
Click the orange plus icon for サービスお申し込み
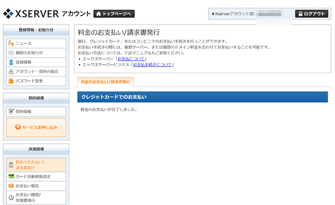pos(18,127)
